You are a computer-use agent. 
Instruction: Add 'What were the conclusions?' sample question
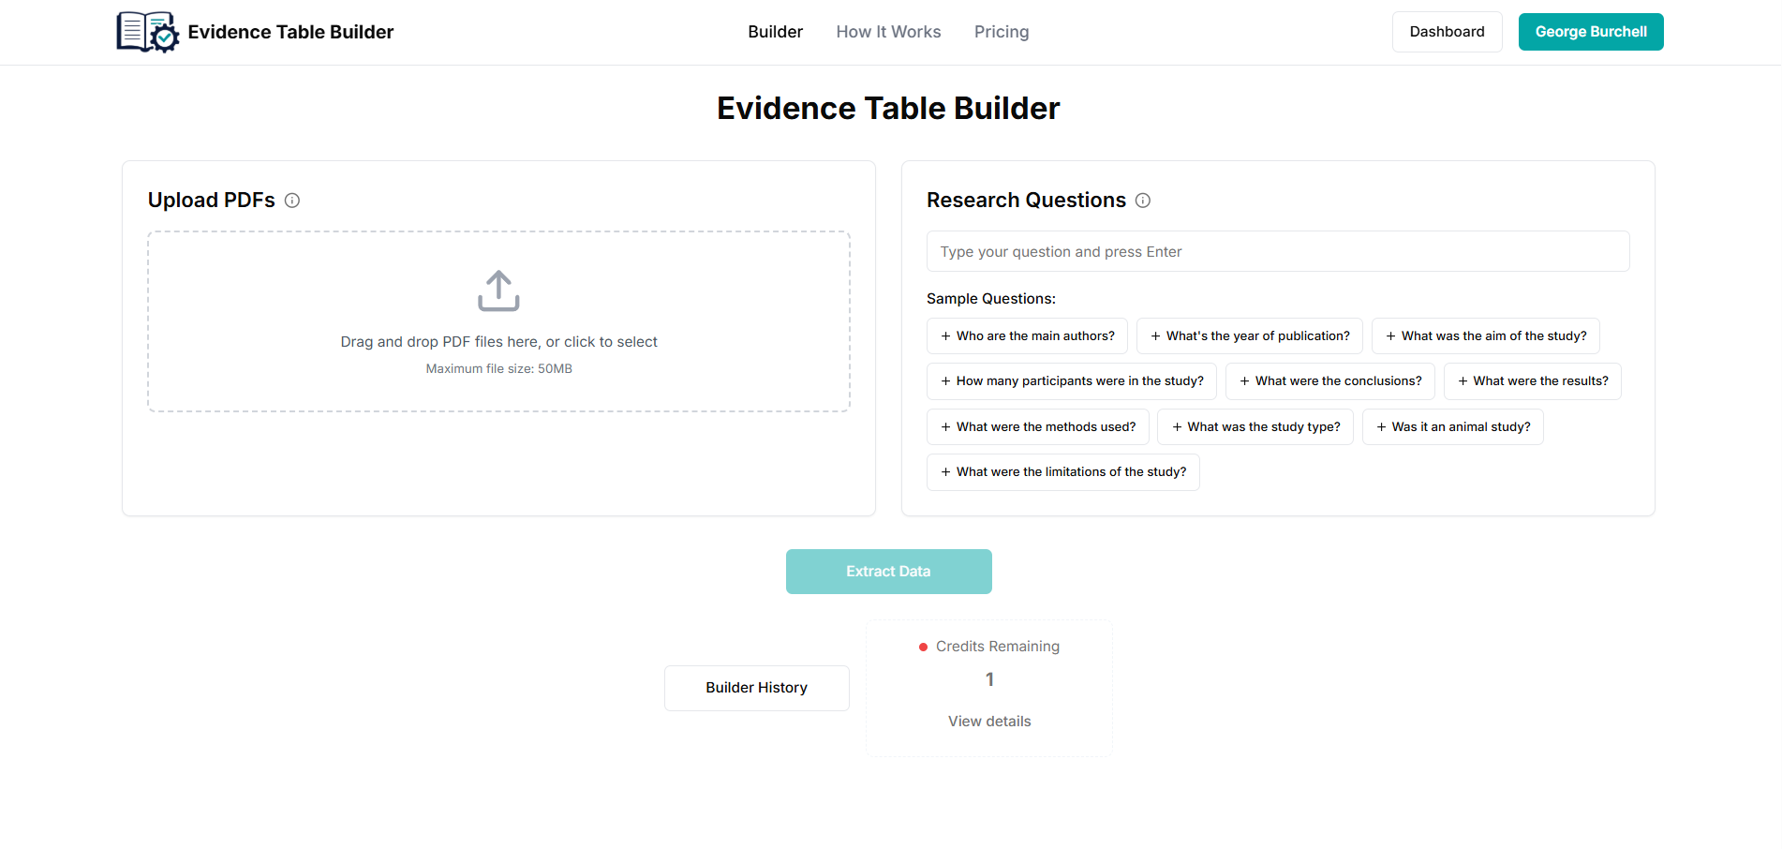[x=1329, y=381]
